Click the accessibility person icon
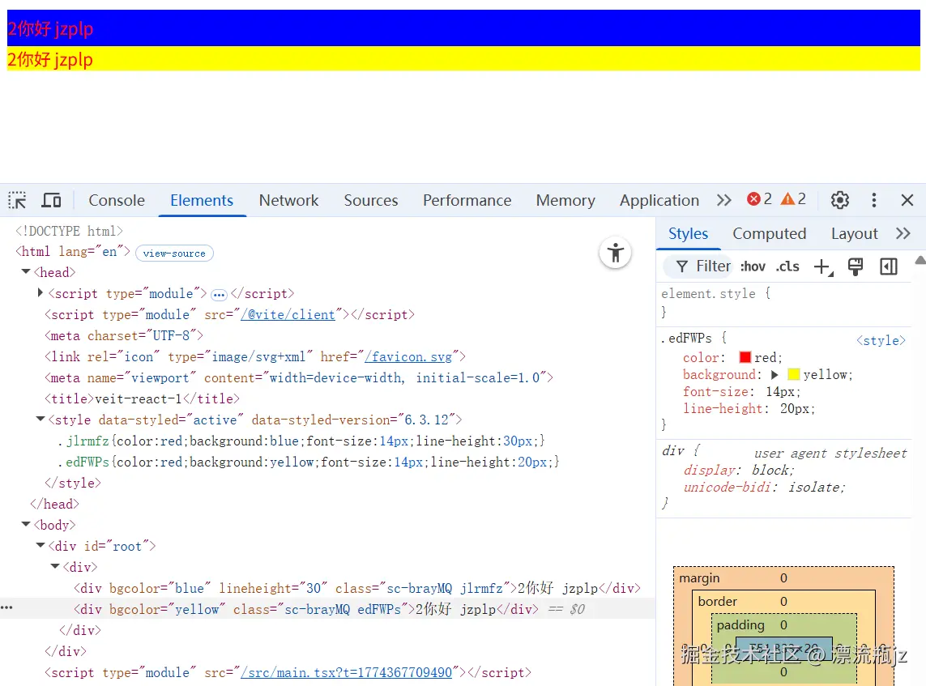926x686 pixels. click(616, 253)
